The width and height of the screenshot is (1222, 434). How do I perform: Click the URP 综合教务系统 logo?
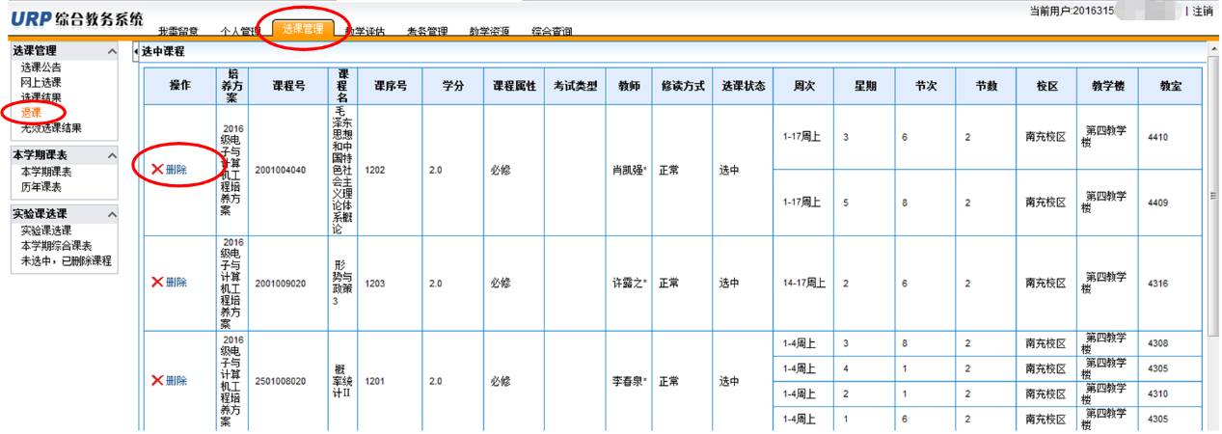(x=77, y=19)
